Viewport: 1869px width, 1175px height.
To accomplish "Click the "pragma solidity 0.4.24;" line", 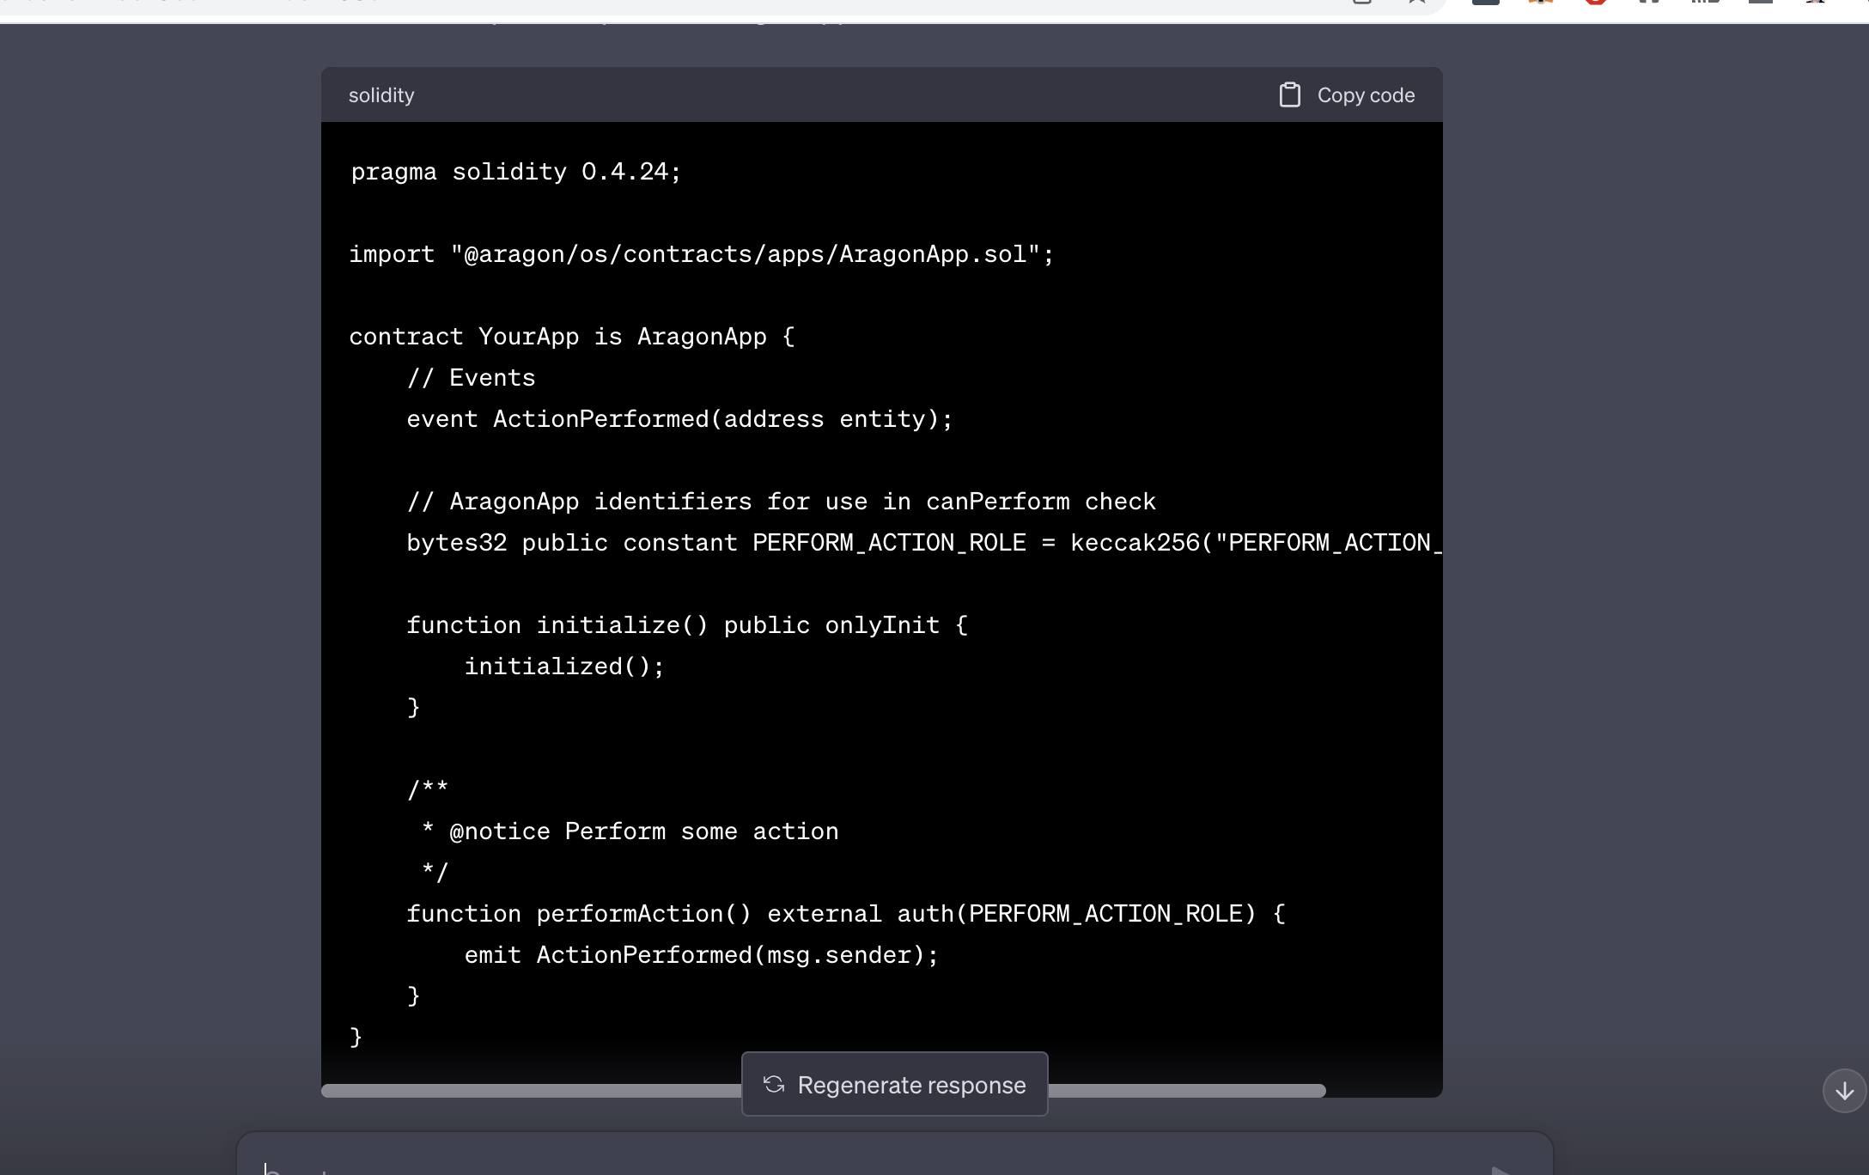I will pyautogui.click(x=515, y=172).
